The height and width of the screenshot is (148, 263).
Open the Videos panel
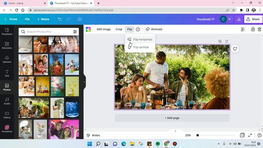(x=7, y=115)
